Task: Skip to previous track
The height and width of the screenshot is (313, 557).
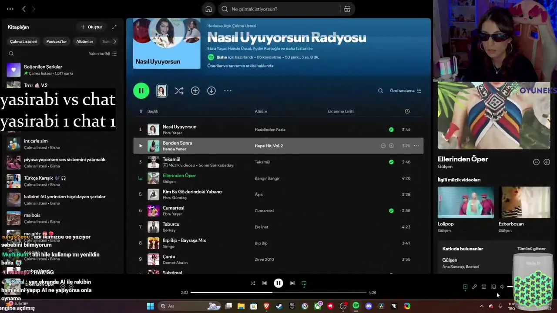Action: 264,283
